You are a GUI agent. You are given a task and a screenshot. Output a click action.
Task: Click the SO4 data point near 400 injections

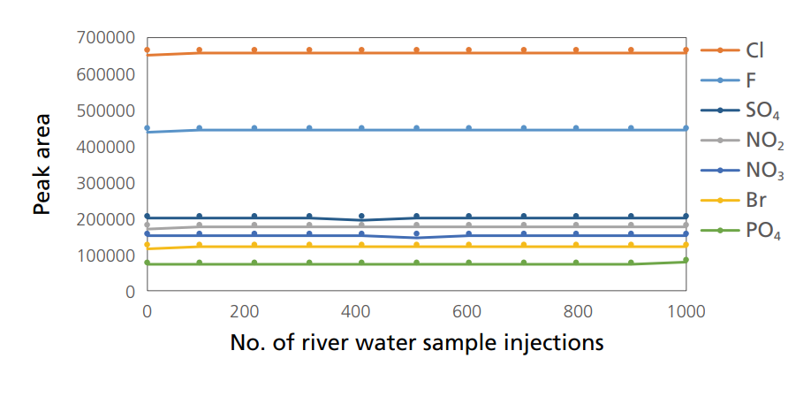361,217
